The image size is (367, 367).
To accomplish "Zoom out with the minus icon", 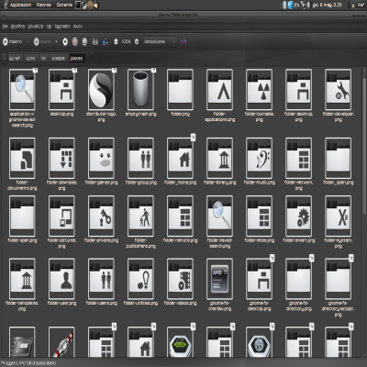I will click(x=116, y=41).
